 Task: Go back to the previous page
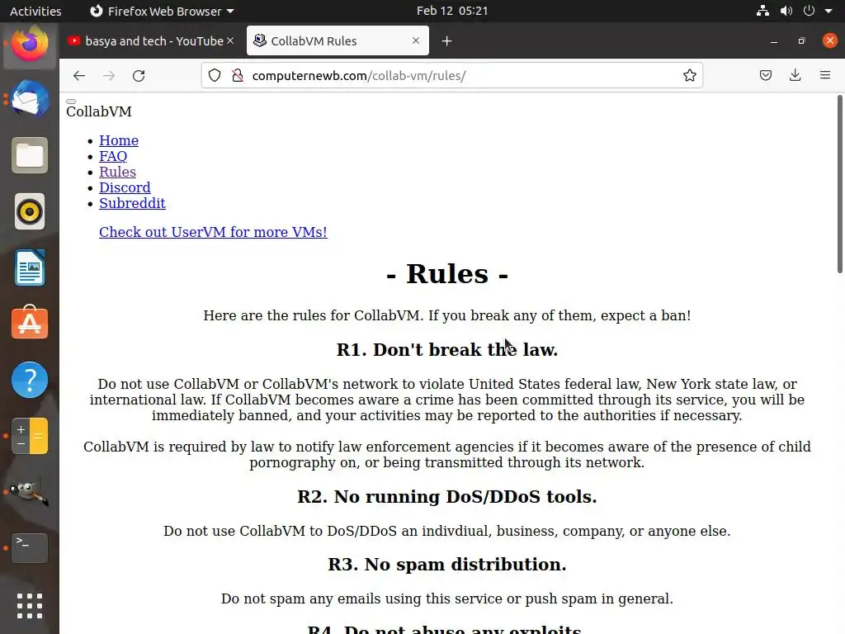pos(79,75)
